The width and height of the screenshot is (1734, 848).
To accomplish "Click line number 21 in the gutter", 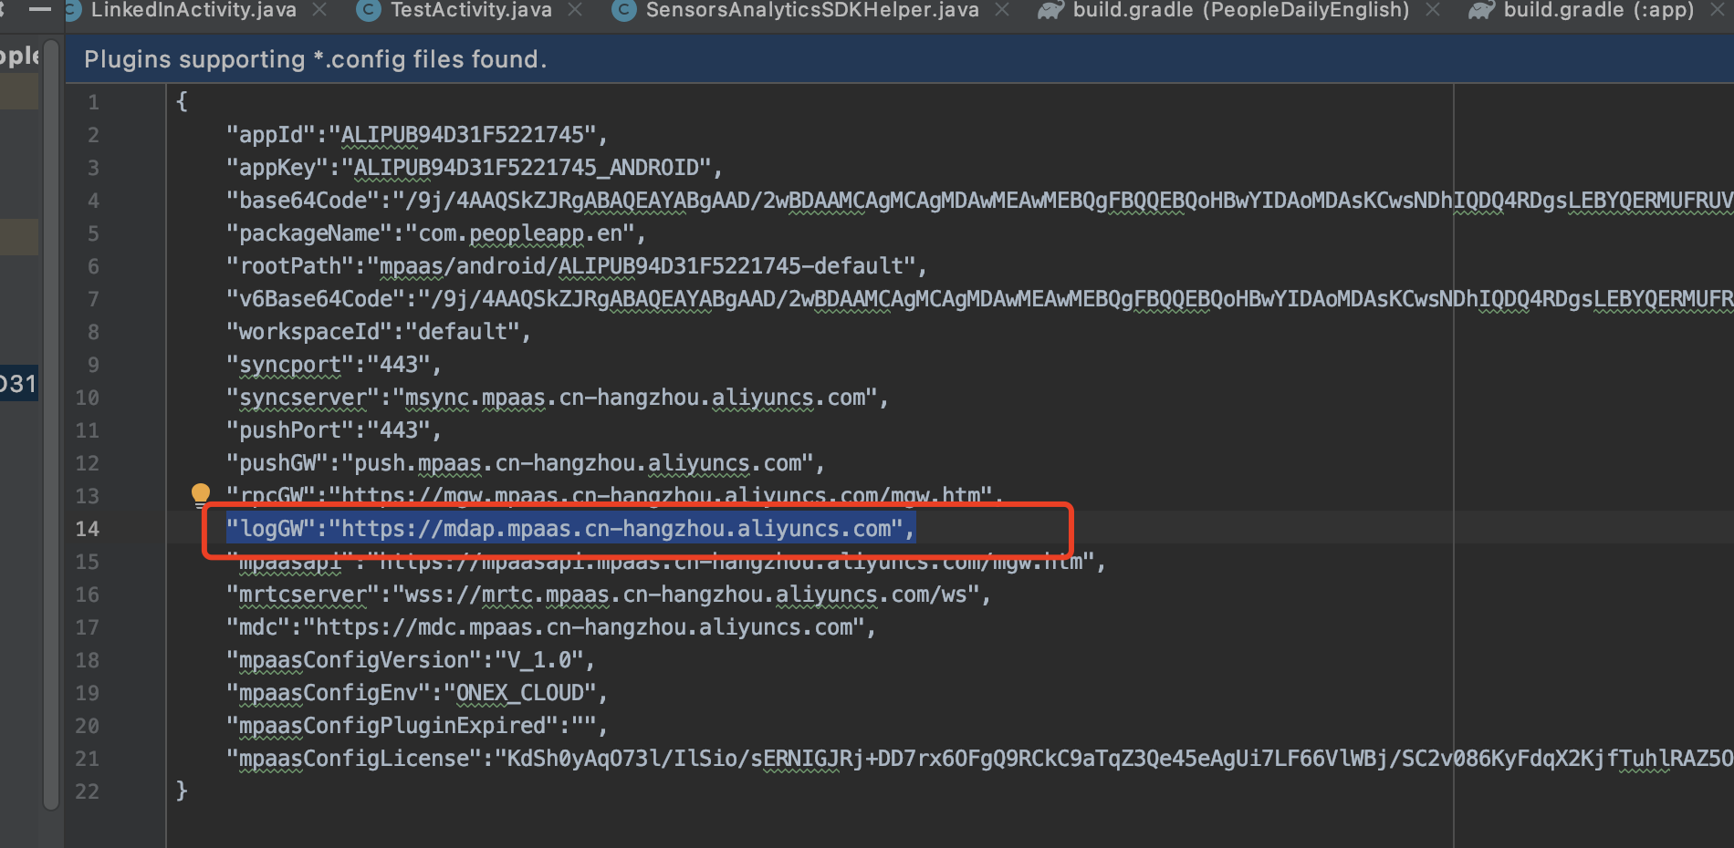I will [x=88, y=759].
